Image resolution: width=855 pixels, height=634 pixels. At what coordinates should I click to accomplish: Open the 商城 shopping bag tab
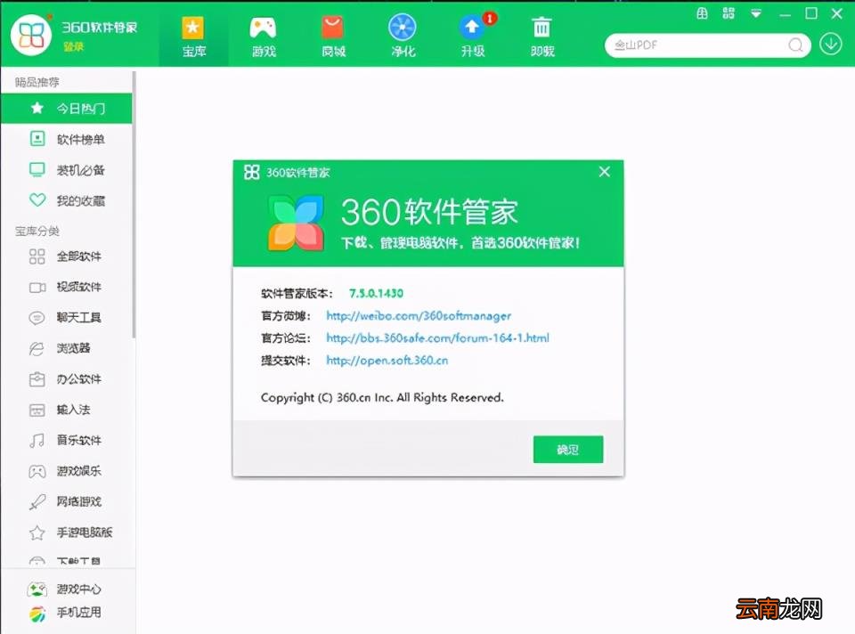pos(333,37)
